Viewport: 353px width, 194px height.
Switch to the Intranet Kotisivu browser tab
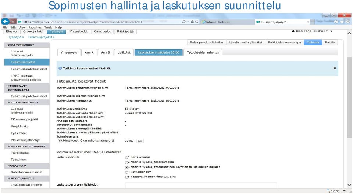click(227, 22)
